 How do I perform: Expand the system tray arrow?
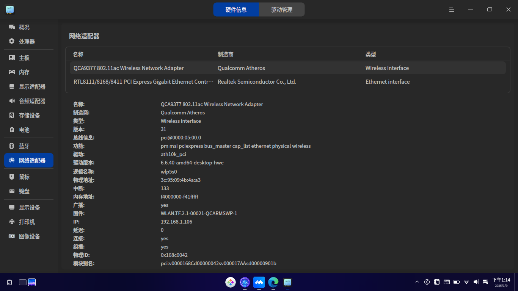tap(417, 282)
